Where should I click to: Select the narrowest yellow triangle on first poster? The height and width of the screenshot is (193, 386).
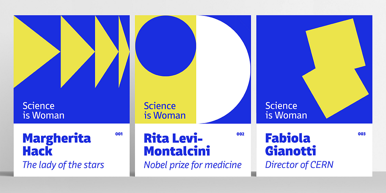pos(123,52)
